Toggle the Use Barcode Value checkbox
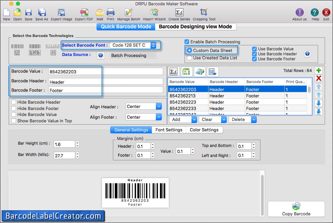Screen dimensions: 333x223 254,49
